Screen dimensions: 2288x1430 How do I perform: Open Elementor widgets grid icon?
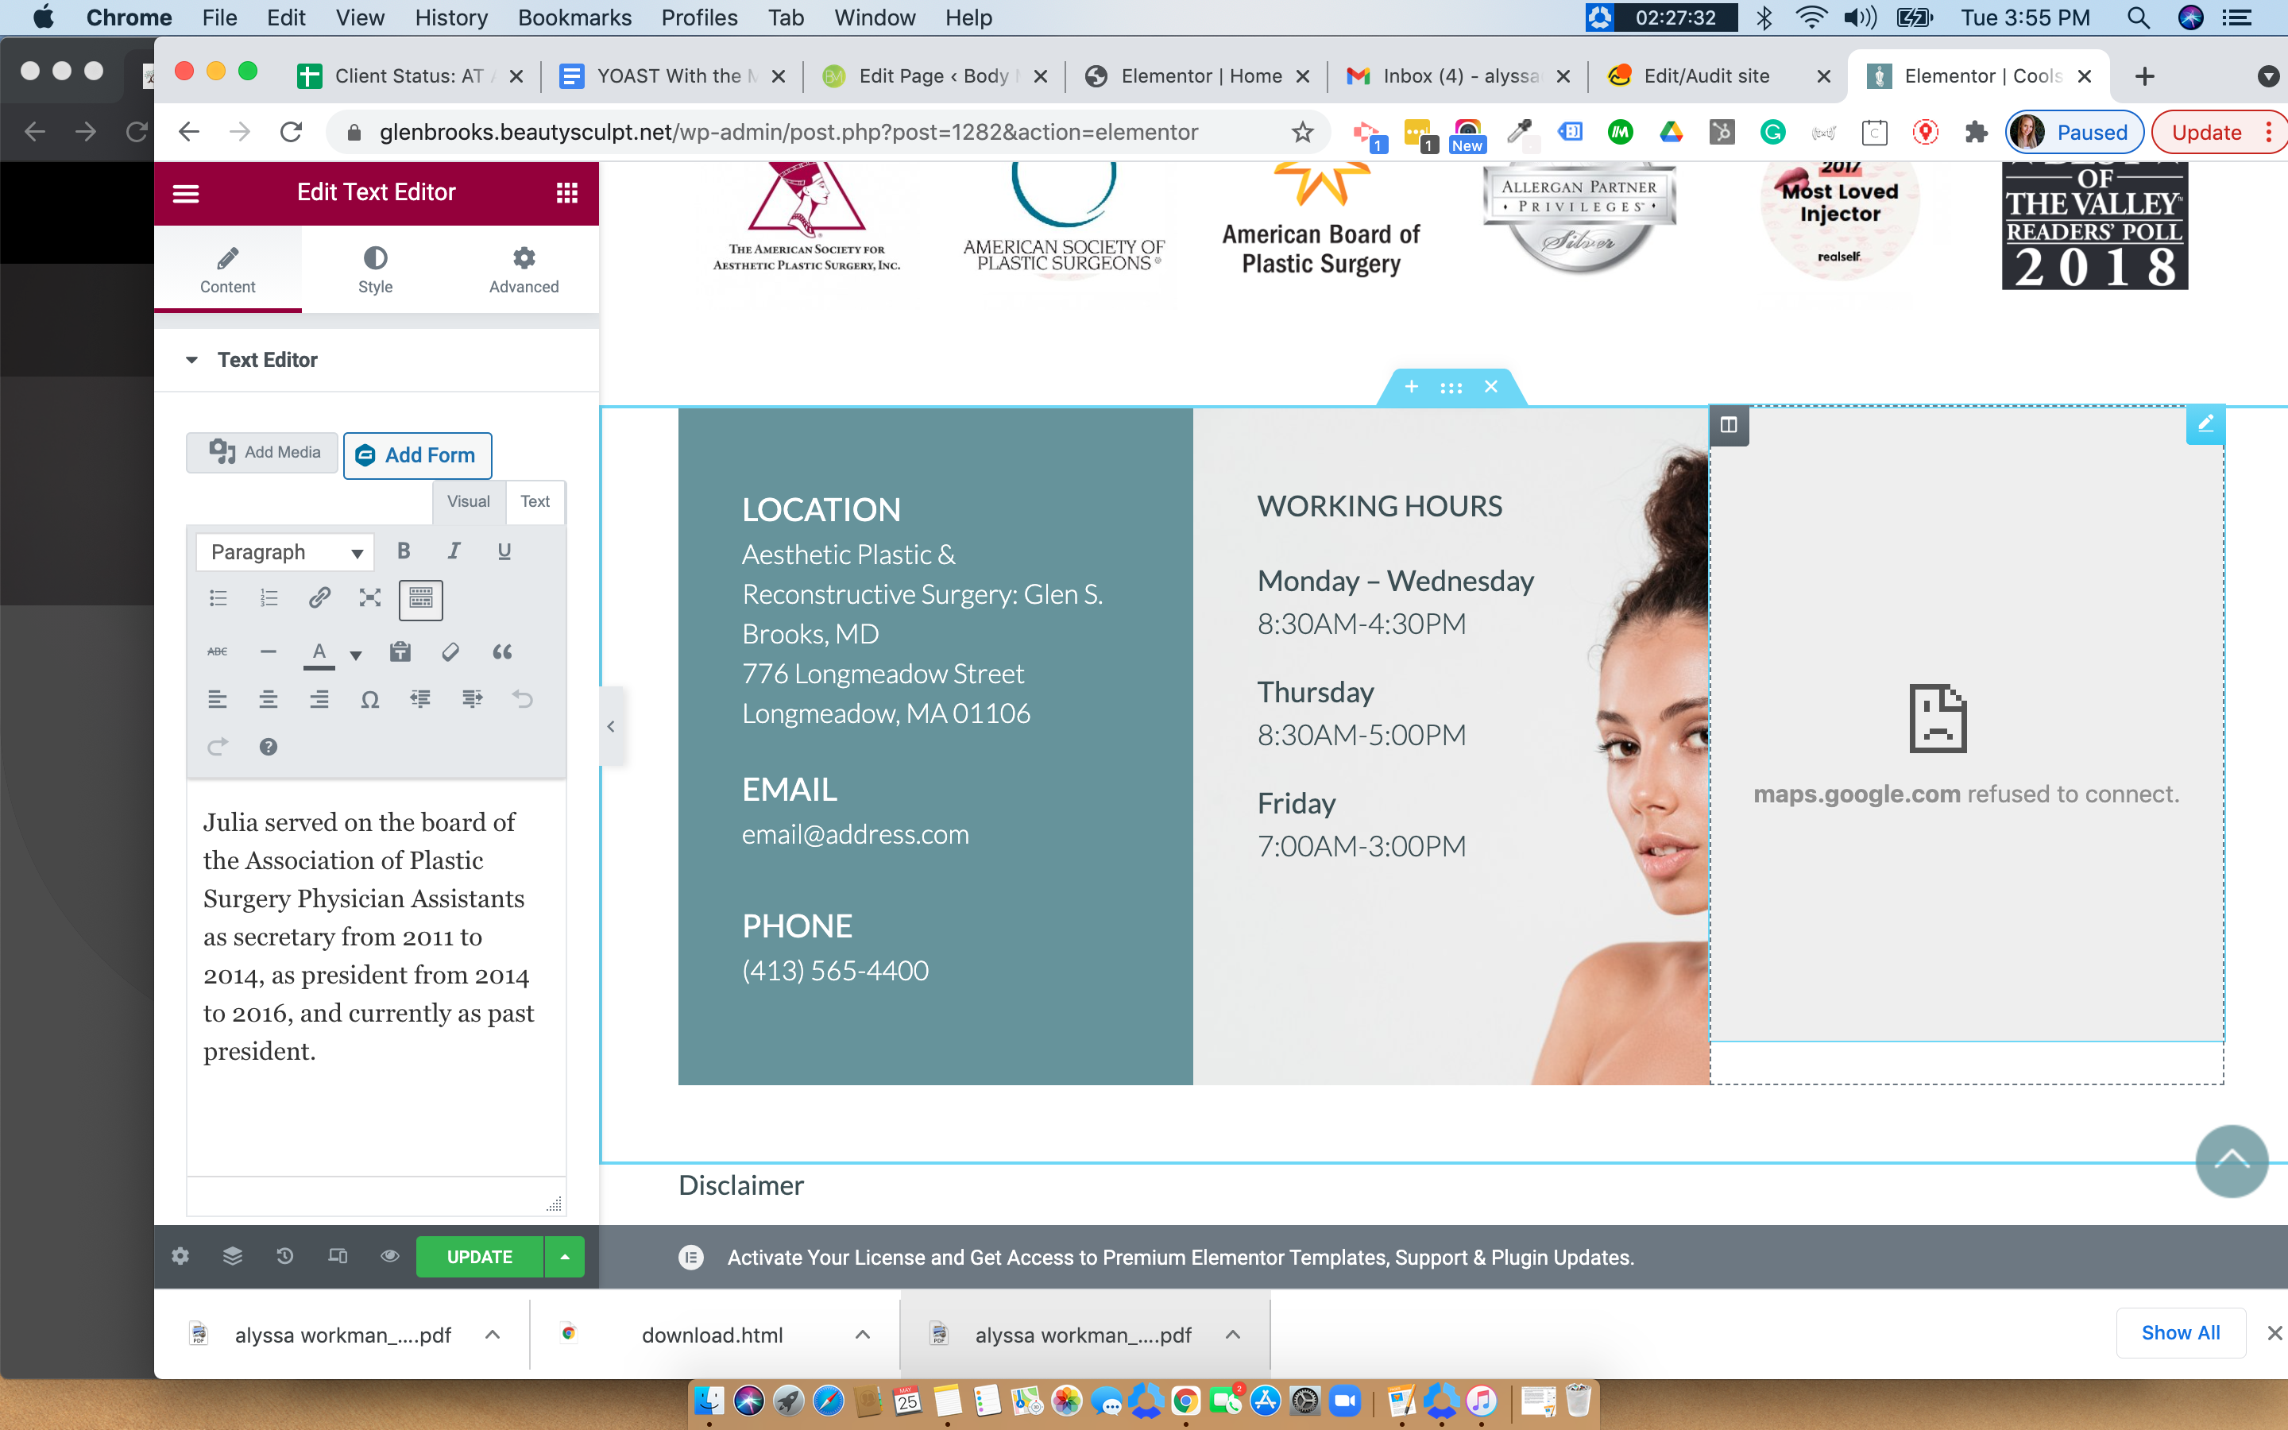click(x=566, y=193)
